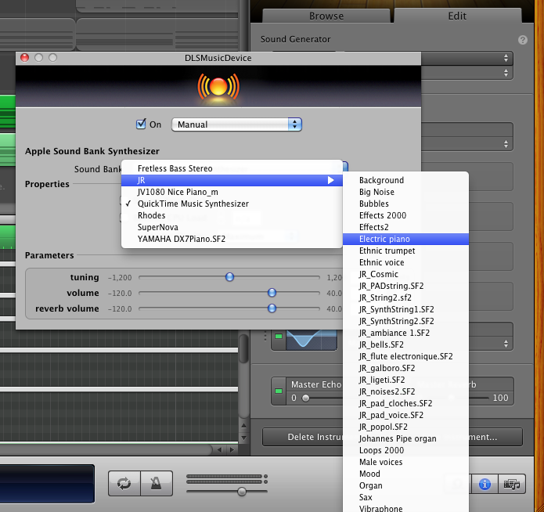
Task: Open the Manual preset dropdown
Action: [236, 124]
